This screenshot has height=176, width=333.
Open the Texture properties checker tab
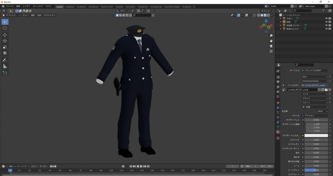[278, 138]
